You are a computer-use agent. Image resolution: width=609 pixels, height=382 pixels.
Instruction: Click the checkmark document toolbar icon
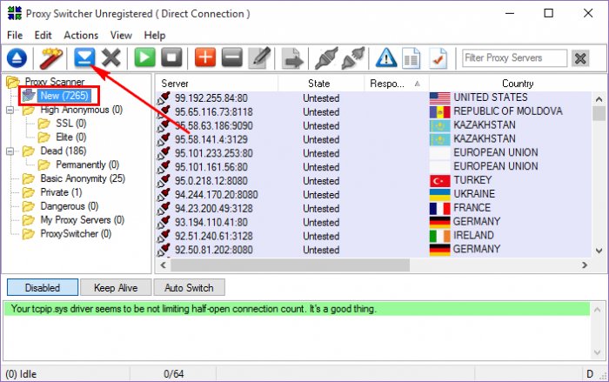438,58
